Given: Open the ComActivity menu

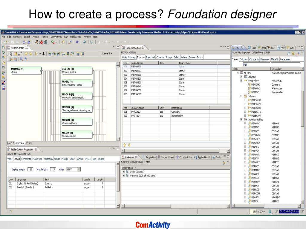Looking at the screenshot, I should point(56,37).
